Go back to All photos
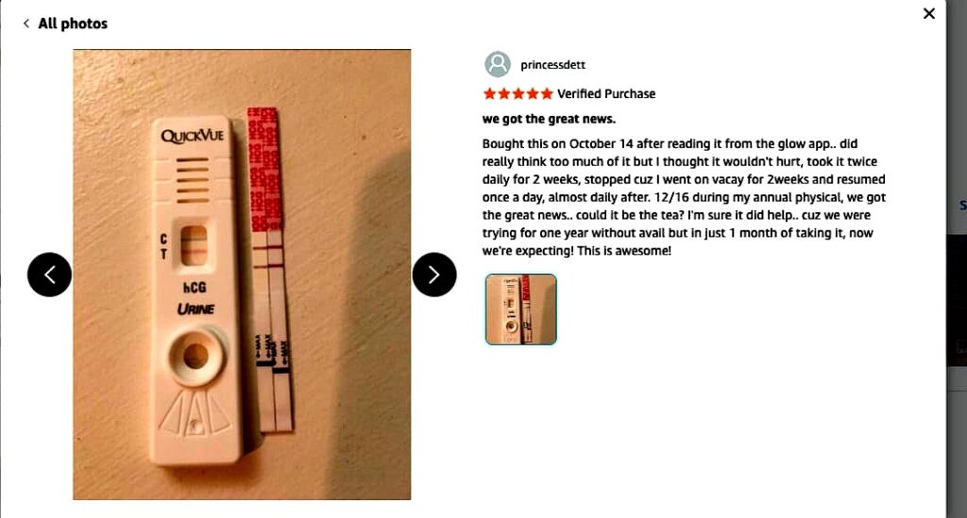 pyautogui.click(x=72, y=24)
